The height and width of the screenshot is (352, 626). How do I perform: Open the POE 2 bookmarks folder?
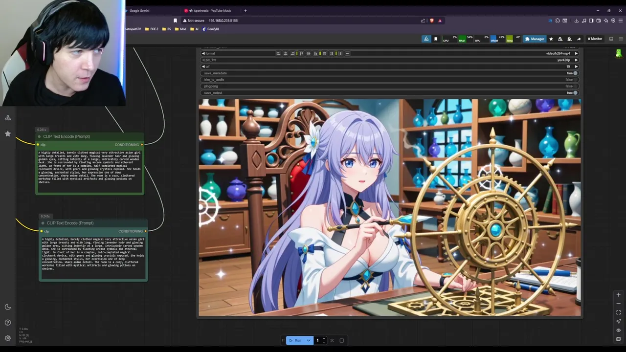151,29
